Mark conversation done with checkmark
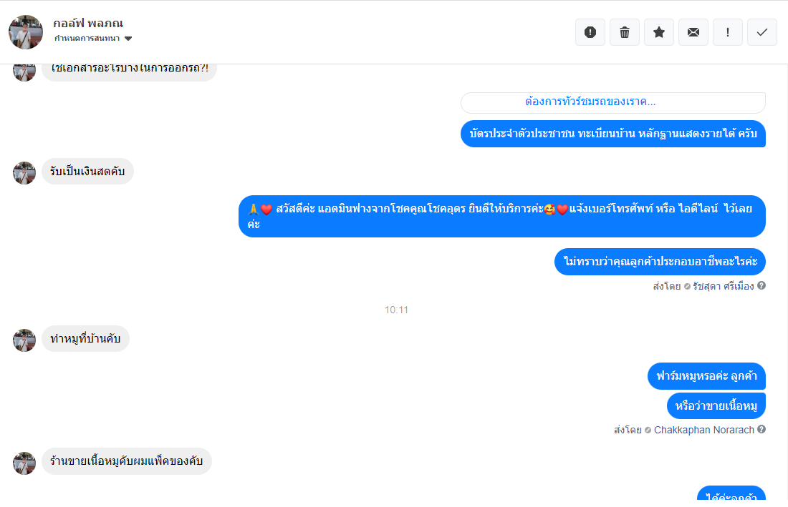 (x=762, y=33)
